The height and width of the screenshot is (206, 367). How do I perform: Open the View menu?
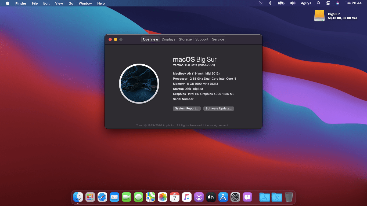[x=59, y=3]
